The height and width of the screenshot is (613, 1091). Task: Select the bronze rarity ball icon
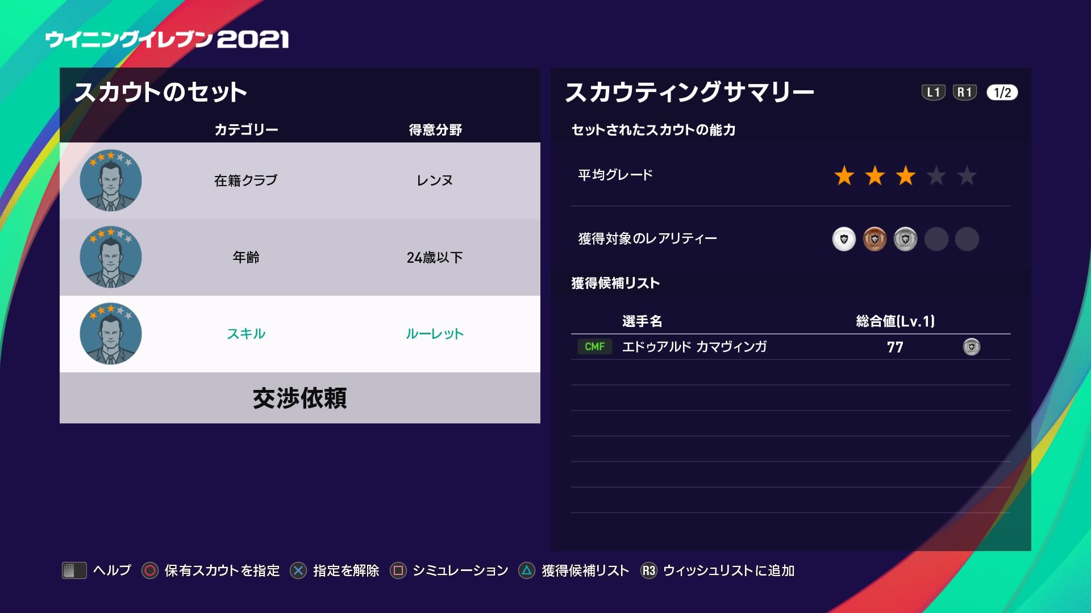(x=875, y=240)
